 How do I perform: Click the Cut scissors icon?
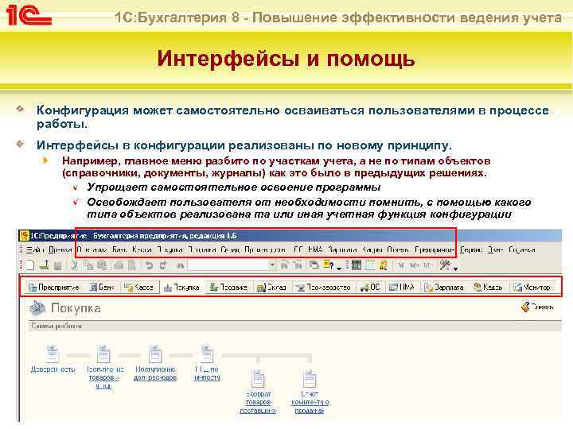75,265
